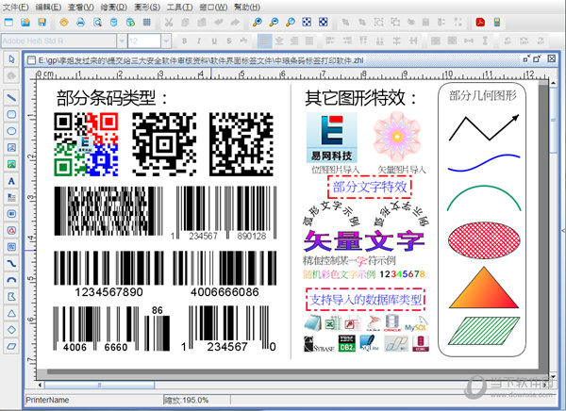Click the 部分条码类型 heading text
Viewport: 566px width, 411px height.
coord(111,98)
